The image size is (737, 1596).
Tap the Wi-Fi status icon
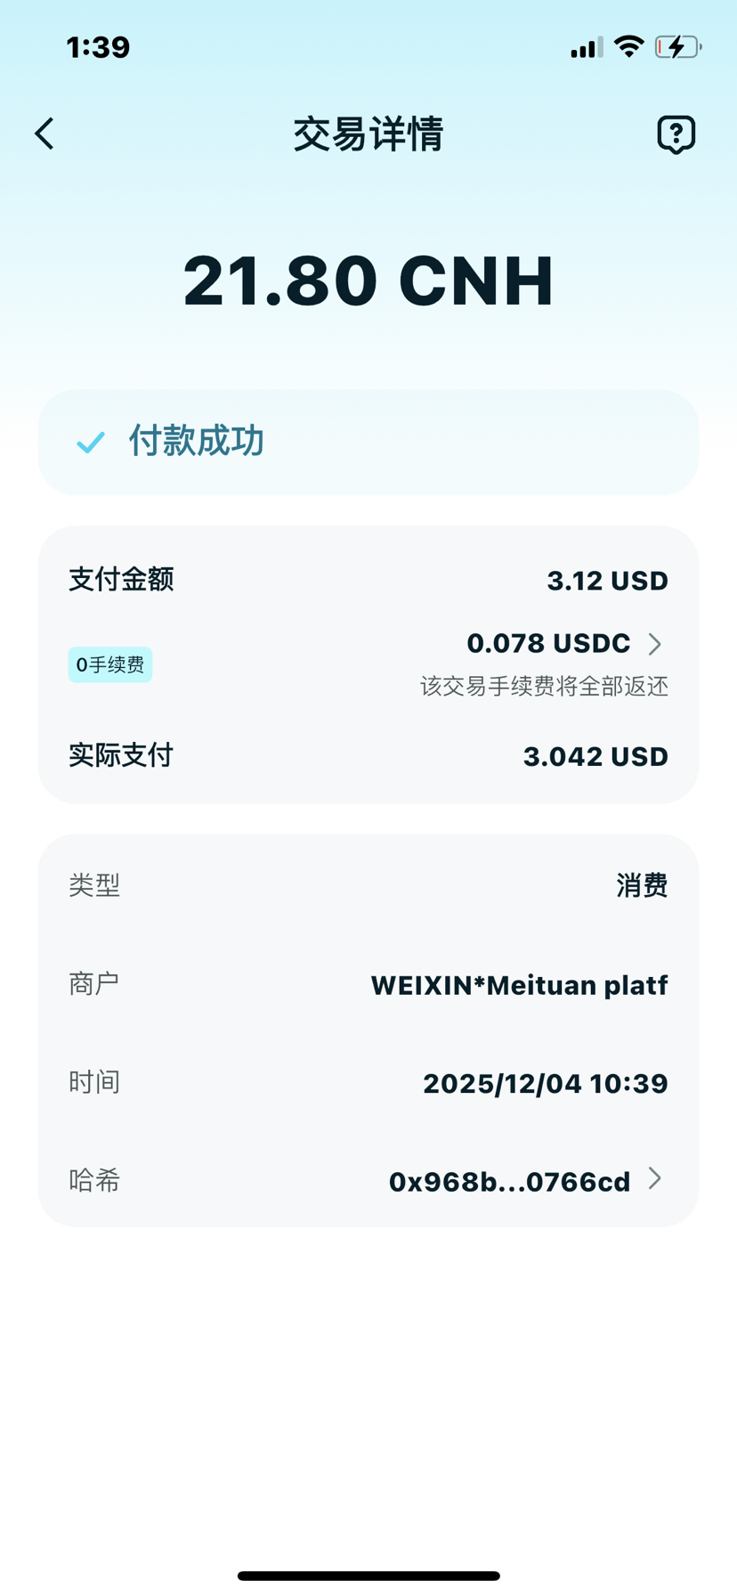(629, 46)
